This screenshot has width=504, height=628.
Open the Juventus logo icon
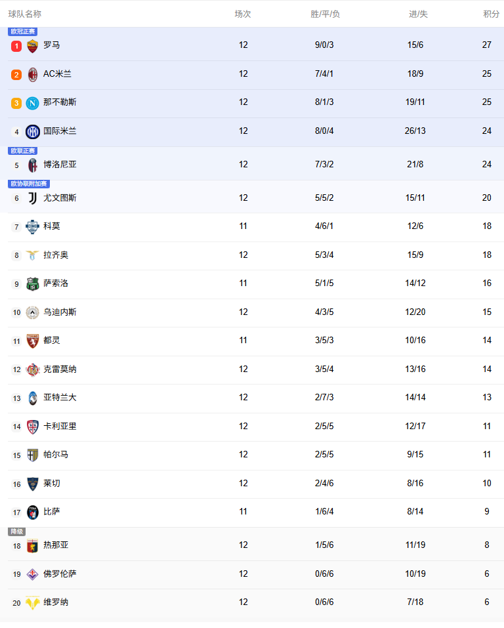(x=33, y=198)
